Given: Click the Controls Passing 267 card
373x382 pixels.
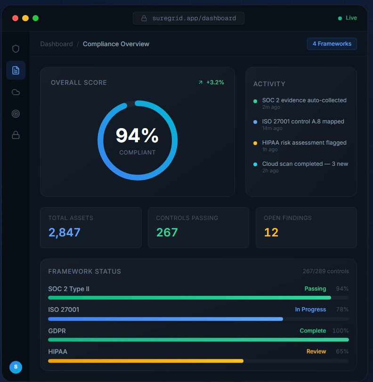Looking at the screenshot, I should point(199,228).
